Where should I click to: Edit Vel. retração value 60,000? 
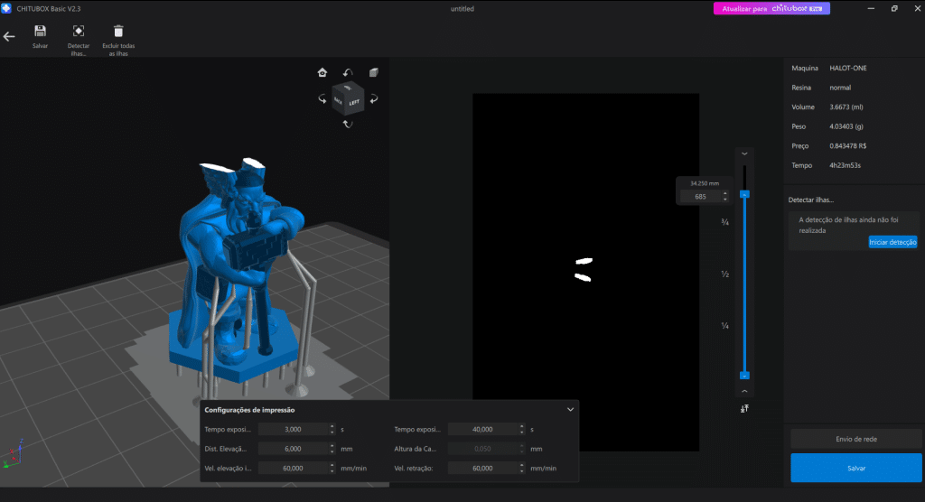(x=482, y=469)
